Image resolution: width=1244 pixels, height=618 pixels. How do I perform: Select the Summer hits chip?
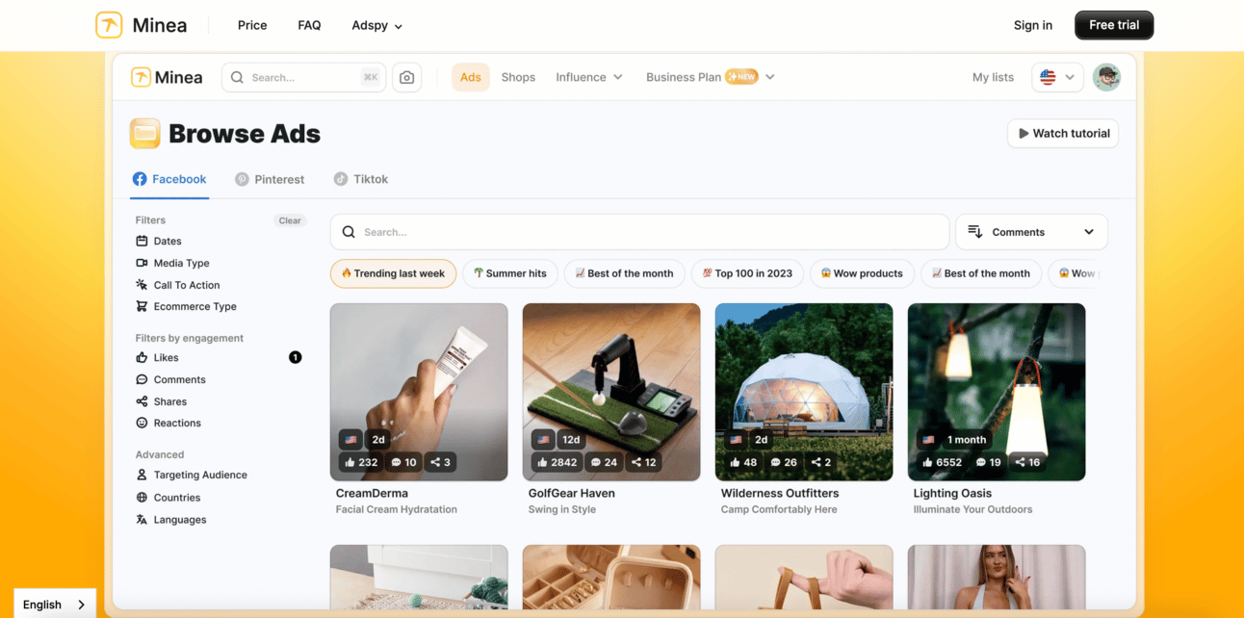point(510,273)
